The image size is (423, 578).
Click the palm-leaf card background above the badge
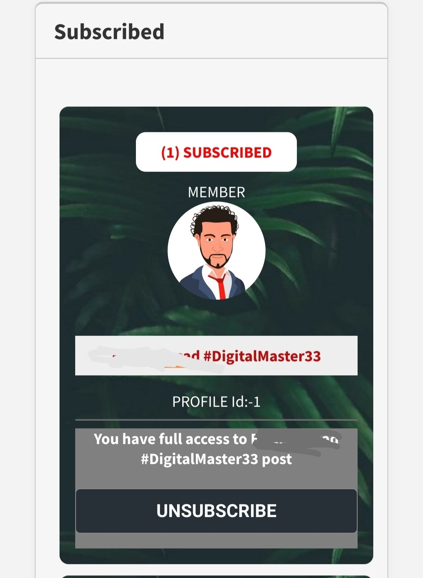pyautogui.click(x=216, y=119)
